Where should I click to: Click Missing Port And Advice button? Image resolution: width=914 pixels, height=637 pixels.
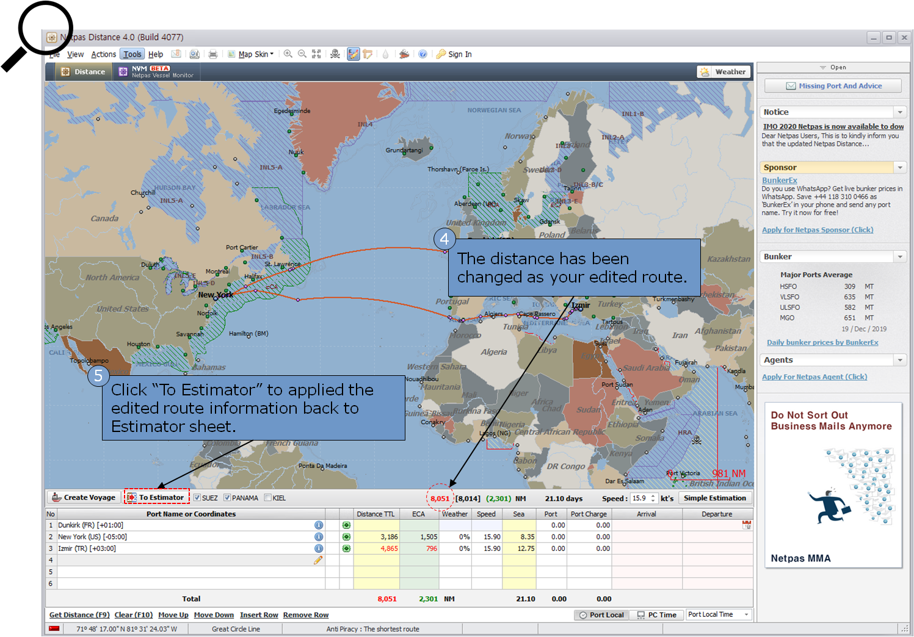[x=833, y=86]
